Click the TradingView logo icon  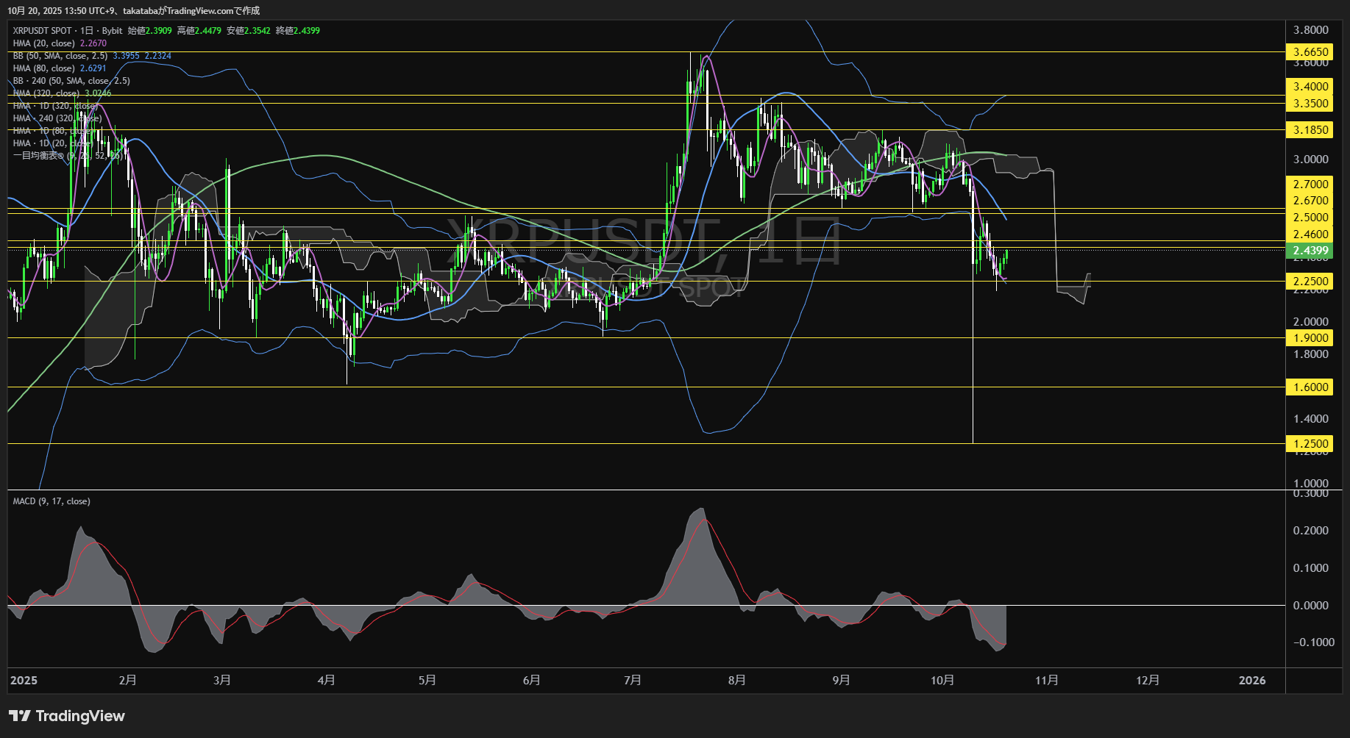[20, 716]
